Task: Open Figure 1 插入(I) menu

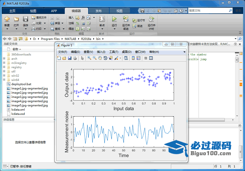Action: point(101,52)
